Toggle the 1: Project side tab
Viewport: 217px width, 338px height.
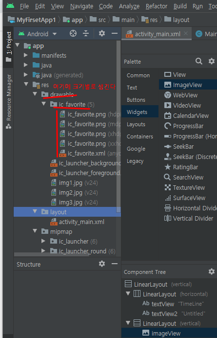coord(9,46)
